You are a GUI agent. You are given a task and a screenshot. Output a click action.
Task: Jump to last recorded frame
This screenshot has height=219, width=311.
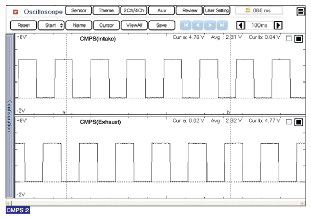222,24
